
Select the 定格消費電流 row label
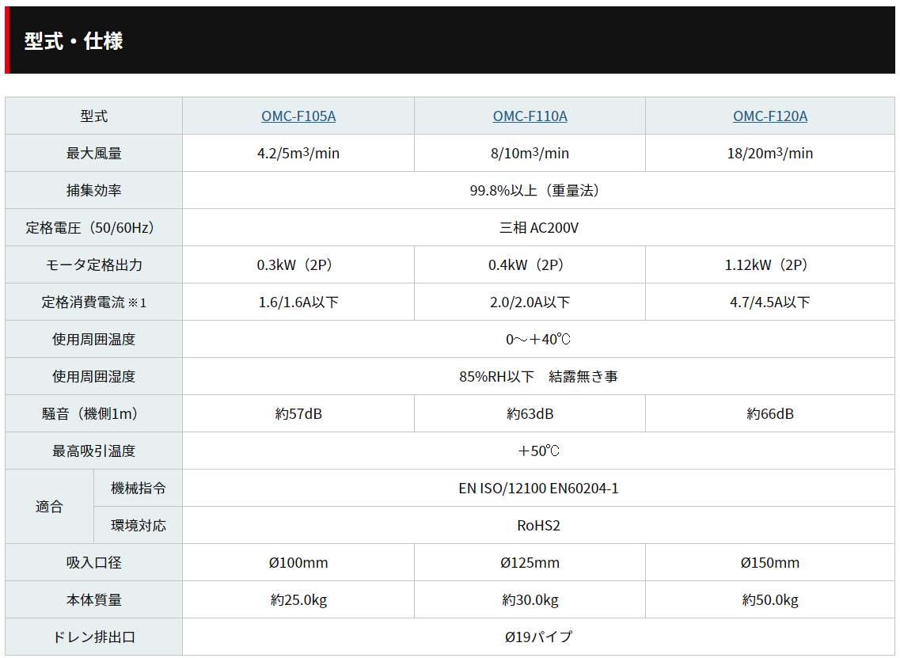(94, 302)
